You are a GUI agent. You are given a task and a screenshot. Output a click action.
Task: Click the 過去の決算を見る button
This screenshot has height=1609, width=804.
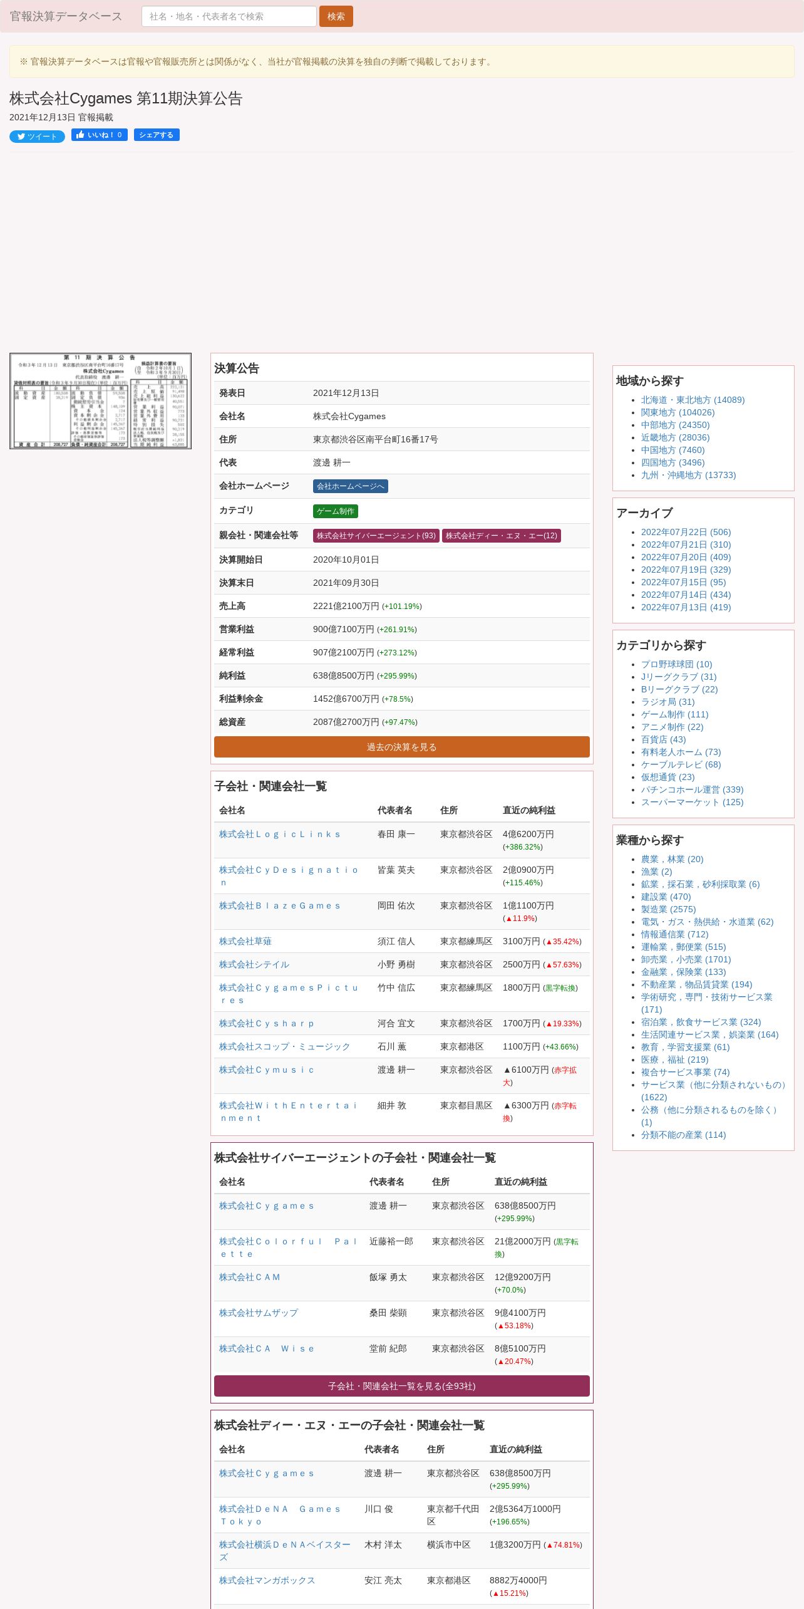click(402, 747)
